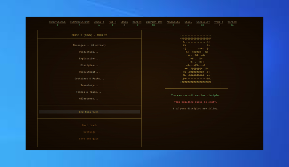
Task: Open the Recruitment menu
Action: click(89, 72)
